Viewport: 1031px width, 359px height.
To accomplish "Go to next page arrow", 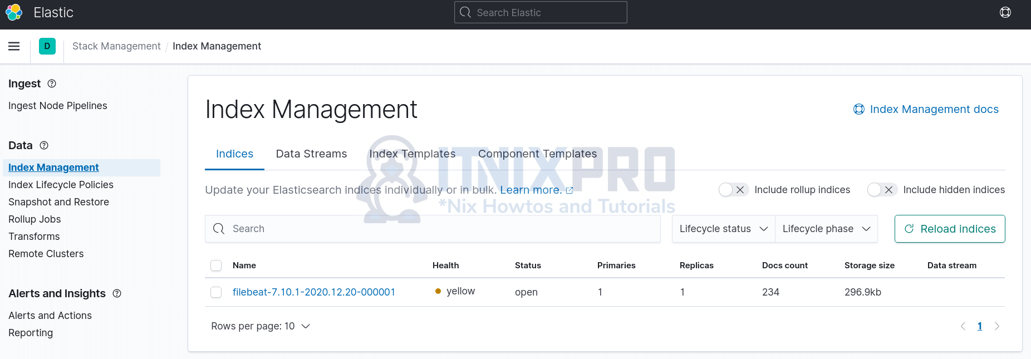I will 996,326.
